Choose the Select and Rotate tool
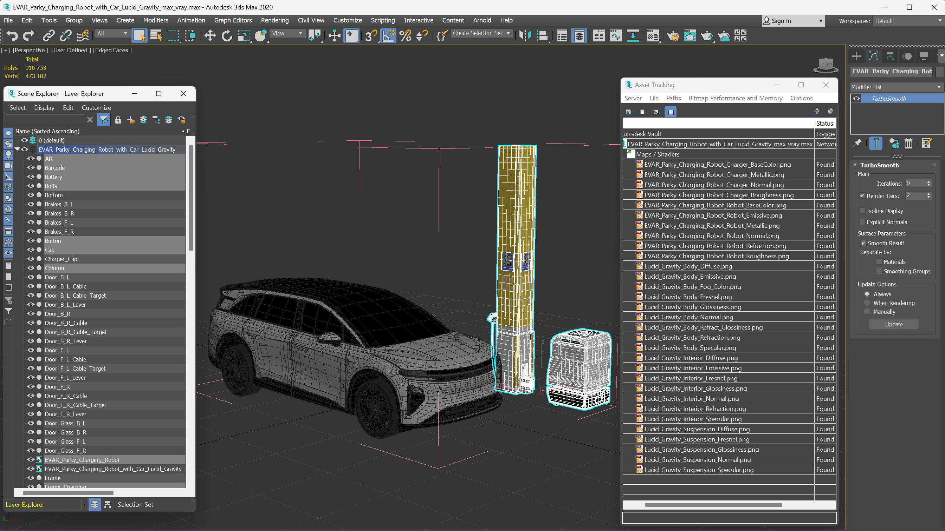The width and height of the screenshot is (945, 531). 227,35
